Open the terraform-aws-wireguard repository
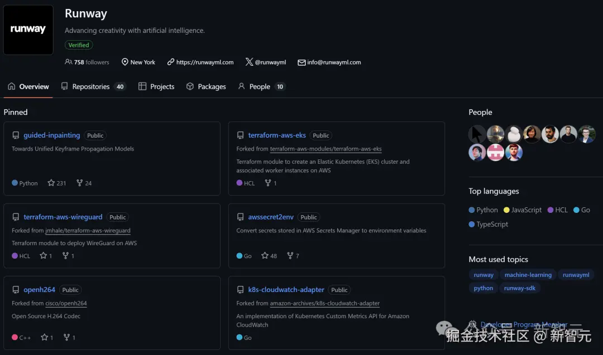This screenshot has height=355, width=603. click(63, 217)
